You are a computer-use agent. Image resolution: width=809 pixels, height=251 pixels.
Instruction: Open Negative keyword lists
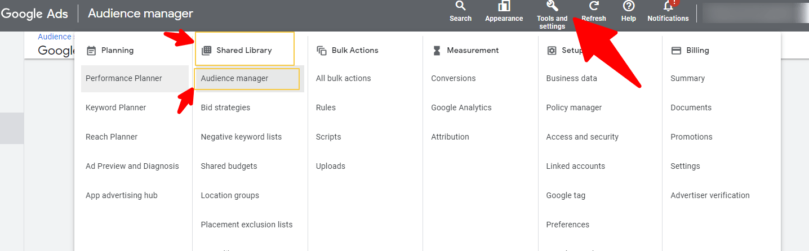[x=241, y=137]
